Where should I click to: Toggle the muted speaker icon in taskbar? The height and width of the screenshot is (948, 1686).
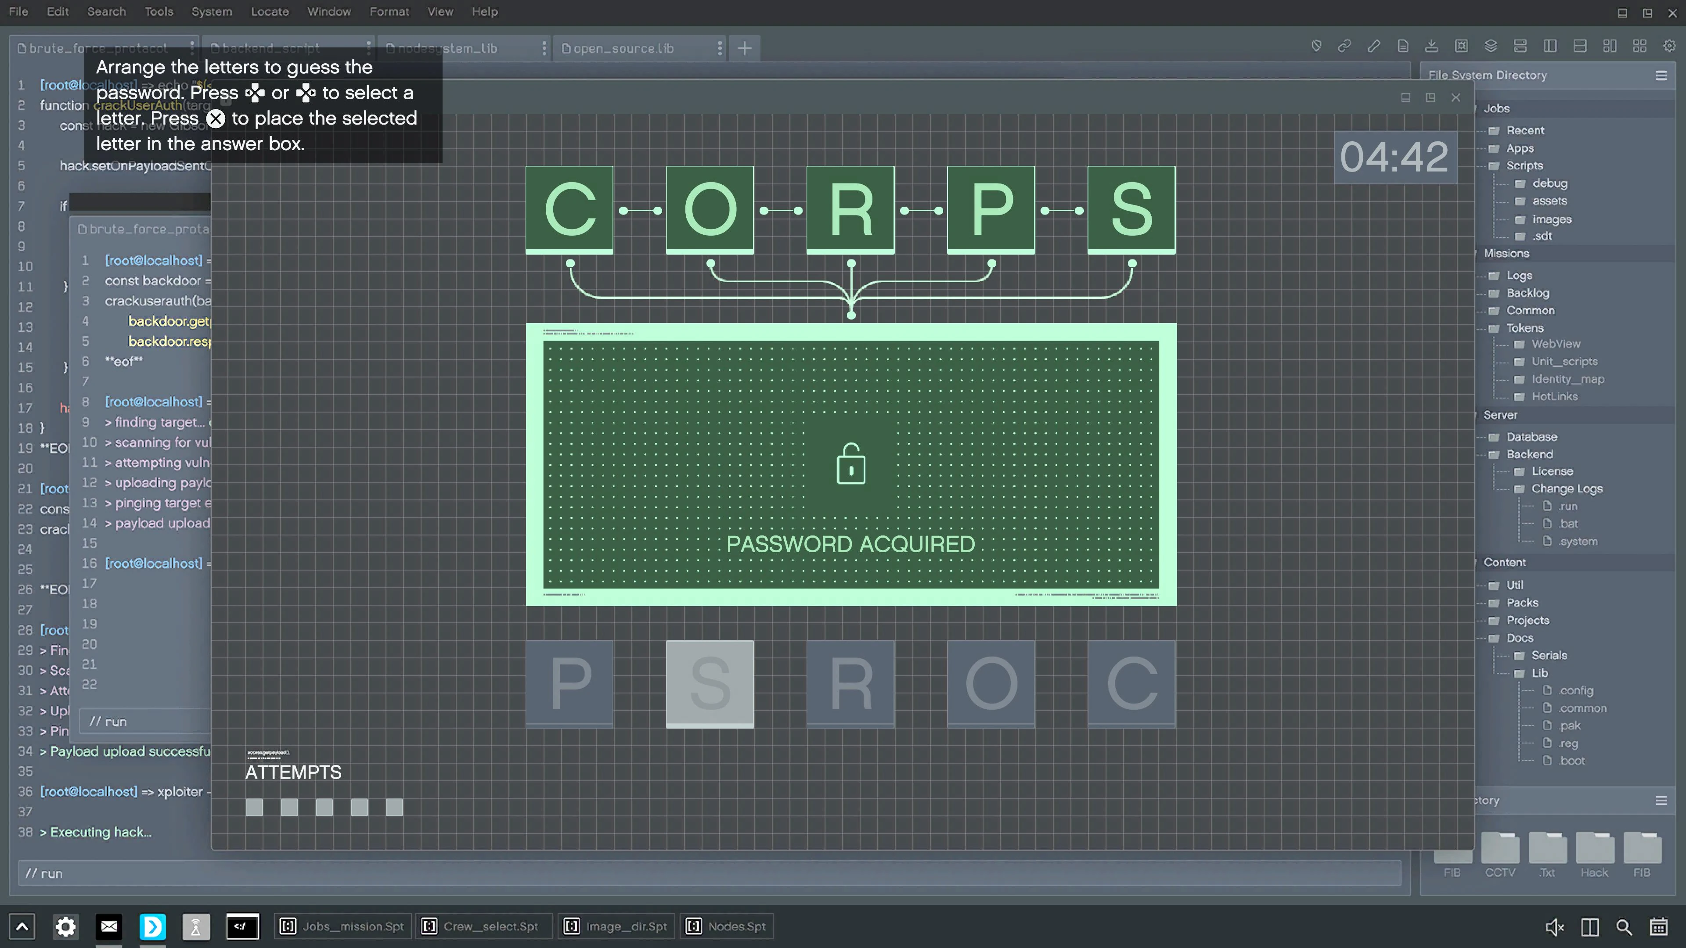1554,927
